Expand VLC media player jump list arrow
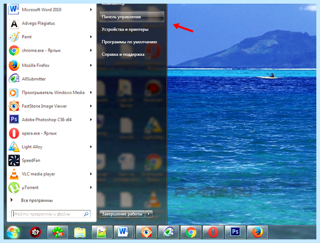The image size is (320, 243). [x=91, y=174]
